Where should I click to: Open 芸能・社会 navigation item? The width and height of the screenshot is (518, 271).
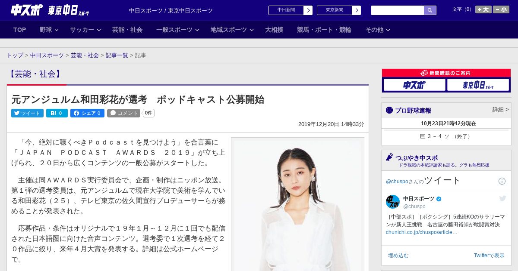coord(127,30)
